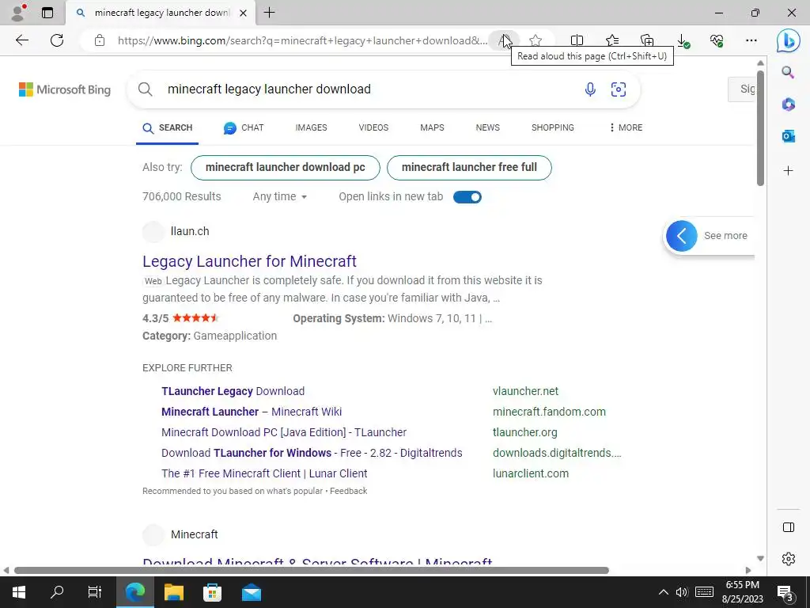Screen dimensions: 810x608
Task: Click the lunarclient.com text
Action: point(531,473)
